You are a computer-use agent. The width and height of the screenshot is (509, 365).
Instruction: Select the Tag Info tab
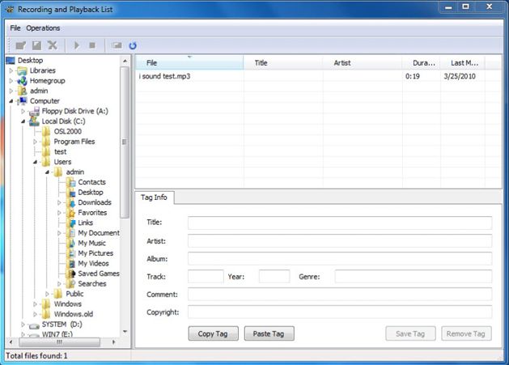click(155, 197)
